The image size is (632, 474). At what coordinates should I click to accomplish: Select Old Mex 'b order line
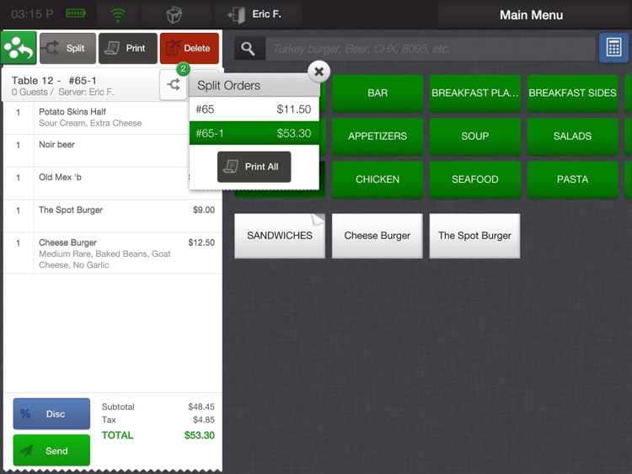[97, 184]
